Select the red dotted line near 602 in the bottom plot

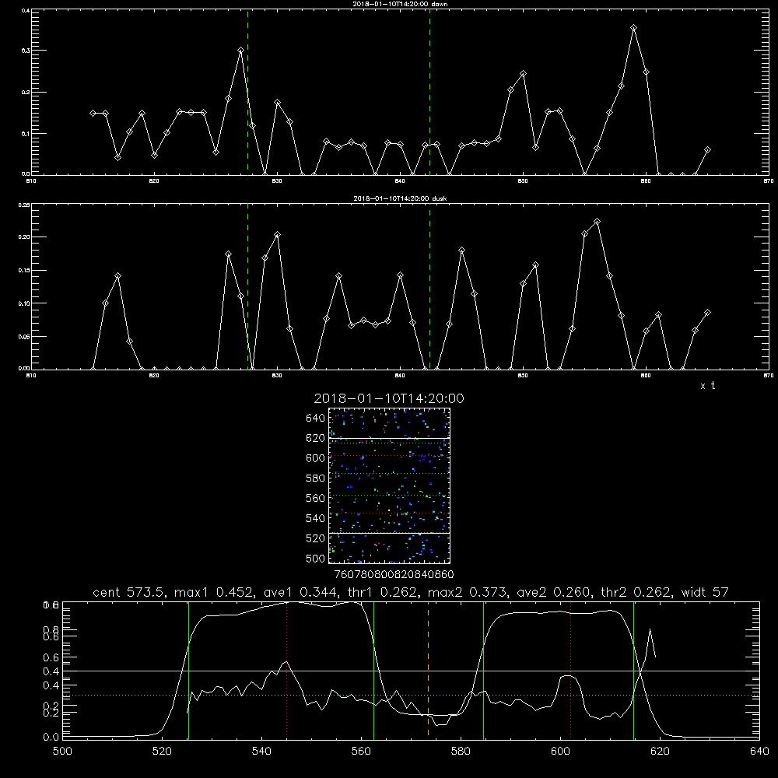pos(570,670)
